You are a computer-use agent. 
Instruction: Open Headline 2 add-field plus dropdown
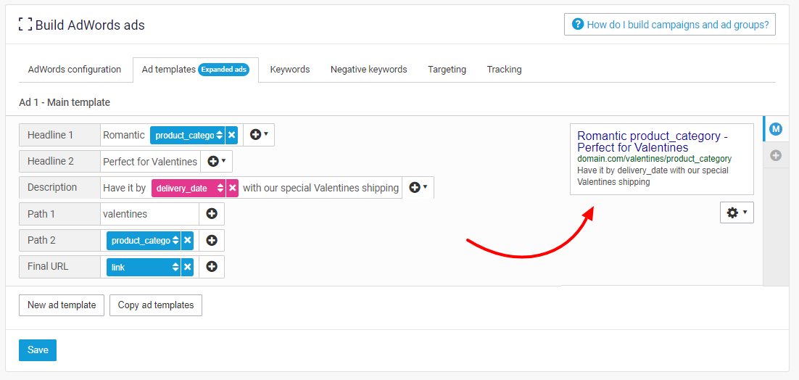[x=217, y=161]
